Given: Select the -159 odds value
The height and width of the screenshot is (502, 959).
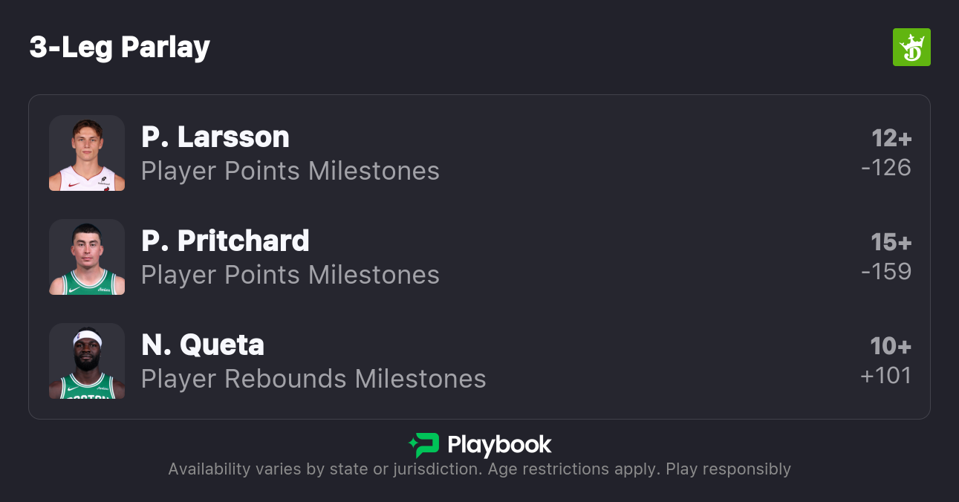Looking at the screenshot, I should point(886,272).
